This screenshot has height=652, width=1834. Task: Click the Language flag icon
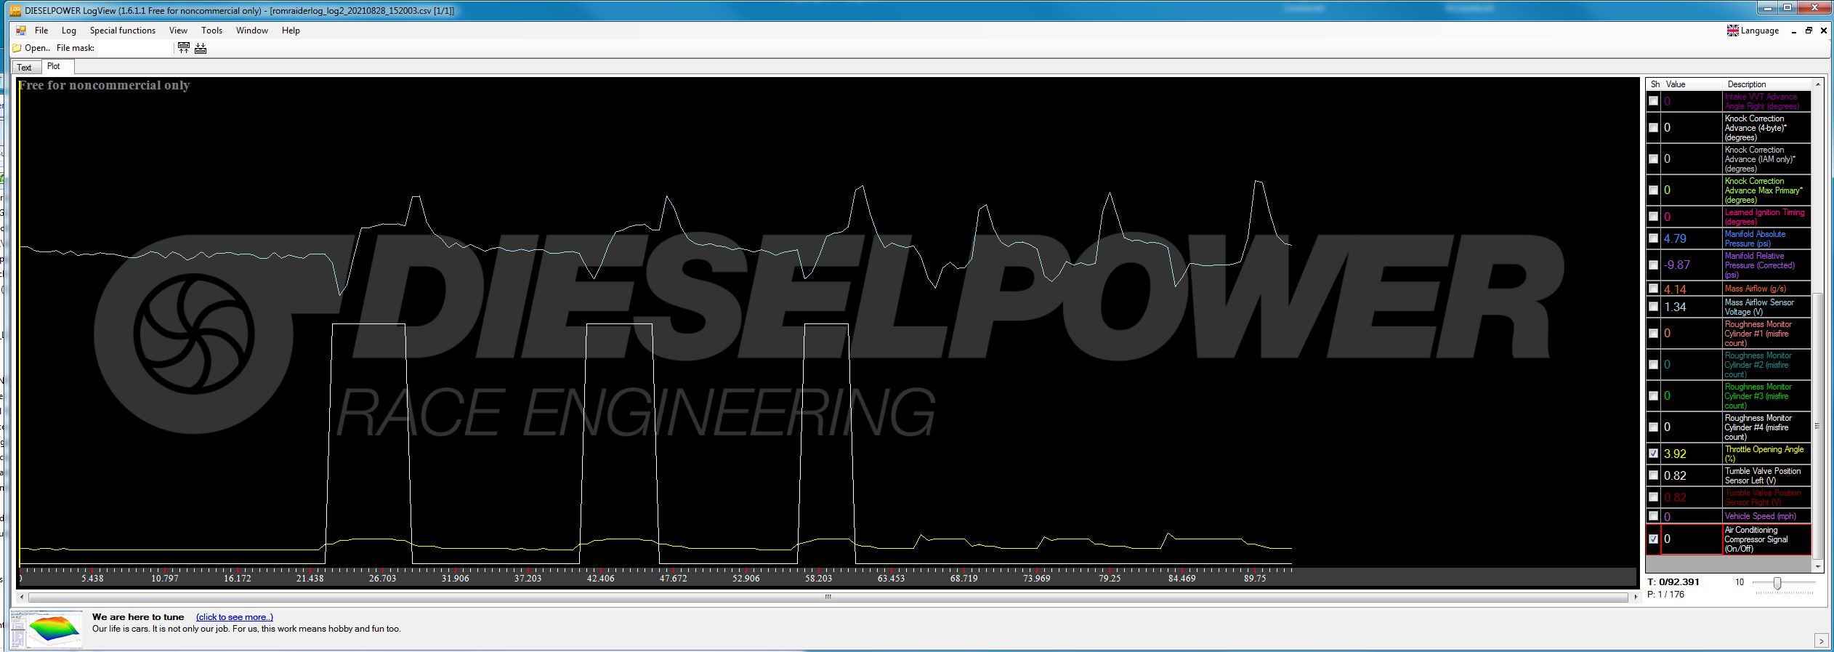pyautogui.click(x=1732, y=31)
